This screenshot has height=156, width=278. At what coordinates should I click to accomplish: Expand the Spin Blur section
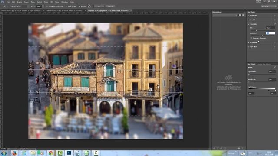pyautogui.click(x=248, y=47)
